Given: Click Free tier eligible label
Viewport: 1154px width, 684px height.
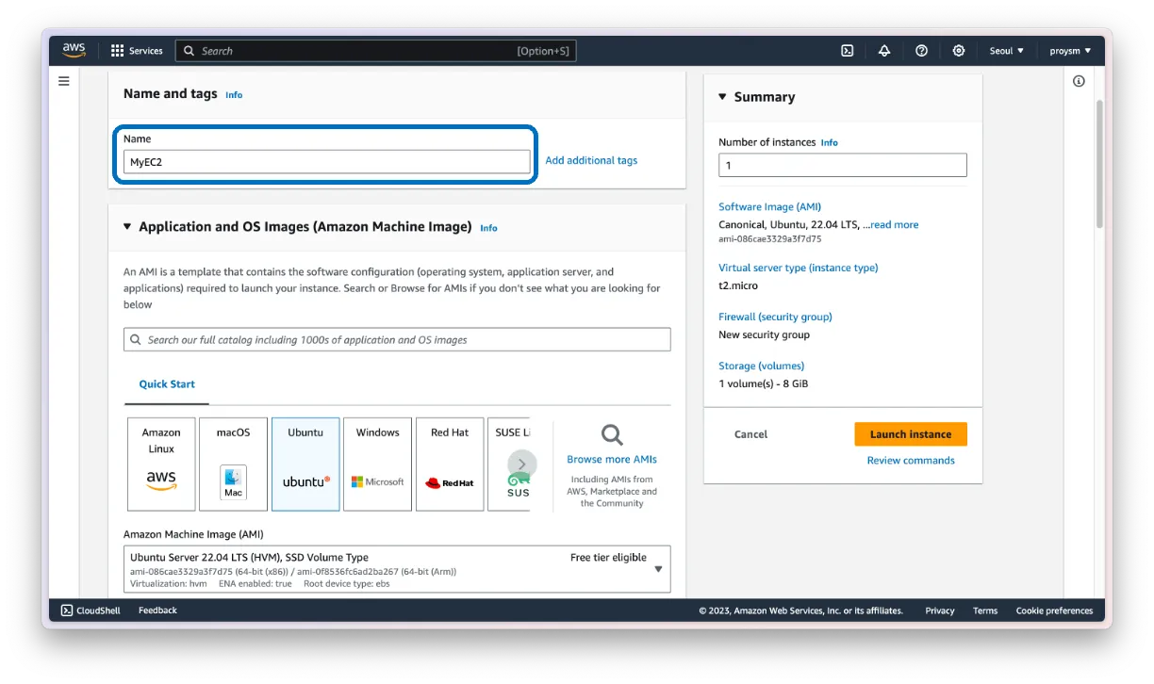Looking at the screenshot, I should point(608,558).
